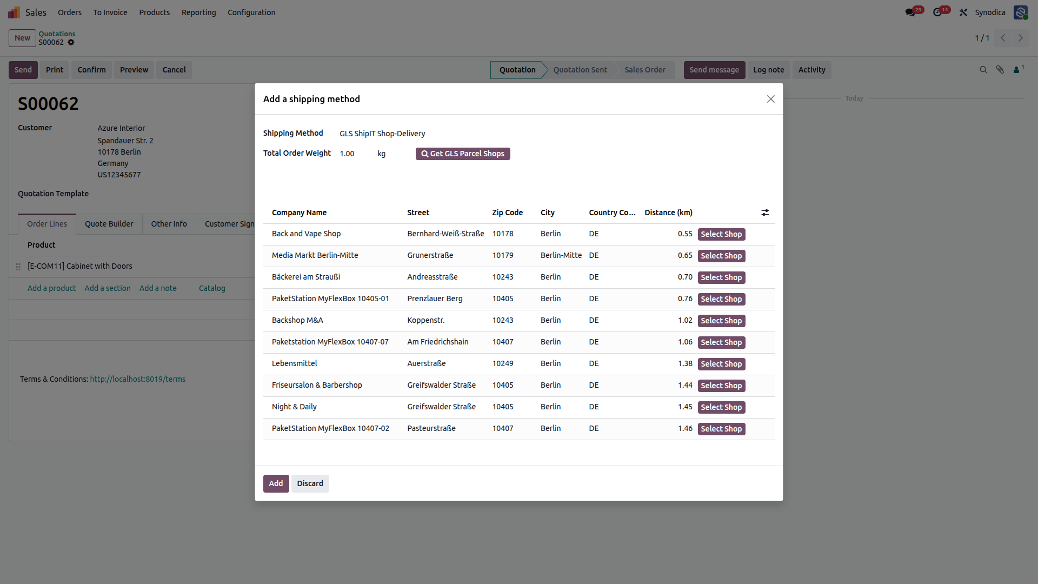The height and width of the screenshot is (584, 1038).
Task: Sort by Zip Code column header
Action: click(x=507, y=213)
